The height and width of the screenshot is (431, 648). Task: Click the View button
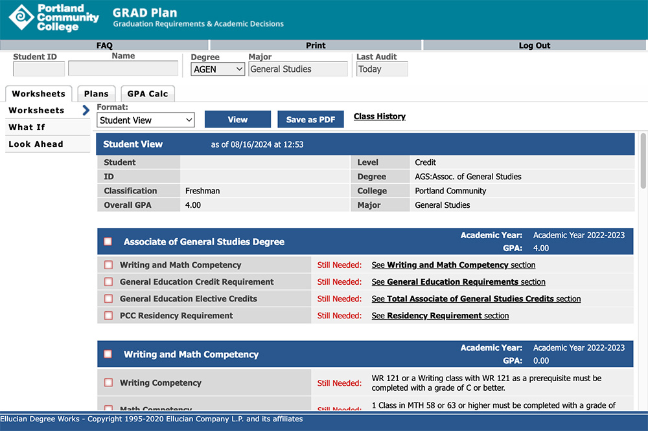point(238,119)
